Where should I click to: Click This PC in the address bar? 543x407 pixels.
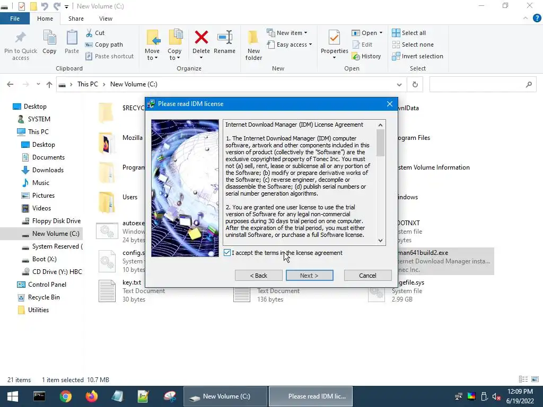(x=87, y=84)
